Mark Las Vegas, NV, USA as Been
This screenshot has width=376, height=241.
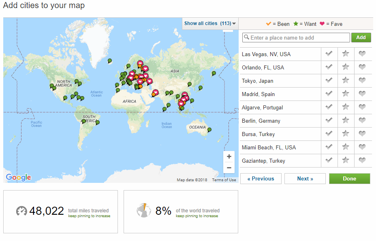tap(329, 54)
